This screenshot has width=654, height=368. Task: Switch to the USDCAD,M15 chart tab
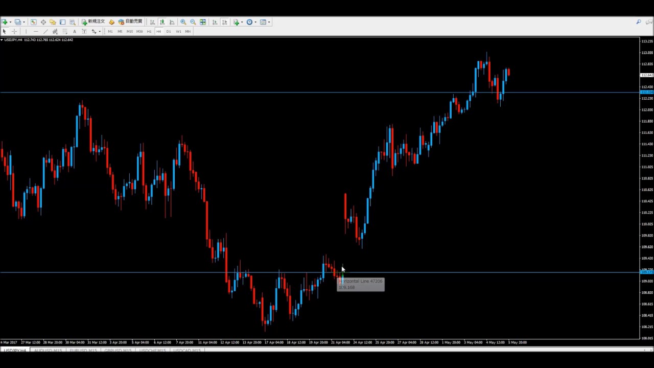186,351
